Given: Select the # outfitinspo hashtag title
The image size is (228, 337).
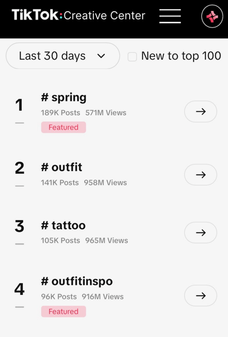Looking at the screenshot, I should click(77, 281).
